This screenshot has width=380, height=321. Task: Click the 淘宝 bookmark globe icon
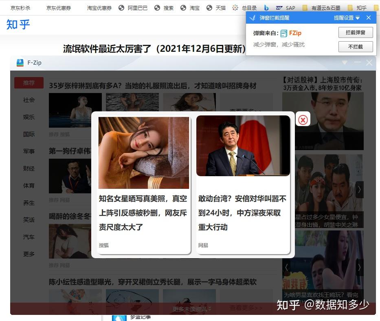point(183,8)
